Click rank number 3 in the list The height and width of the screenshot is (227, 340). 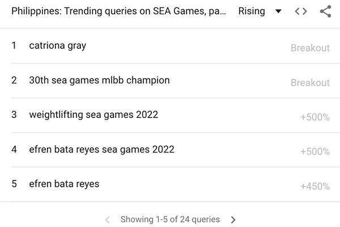14,115
